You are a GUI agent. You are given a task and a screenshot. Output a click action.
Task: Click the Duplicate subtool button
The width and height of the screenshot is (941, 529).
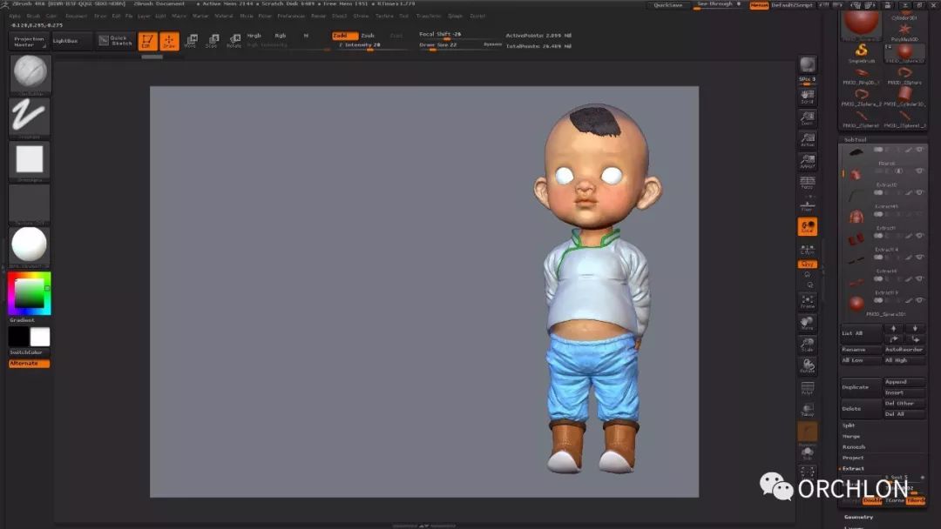click(855, 387)
